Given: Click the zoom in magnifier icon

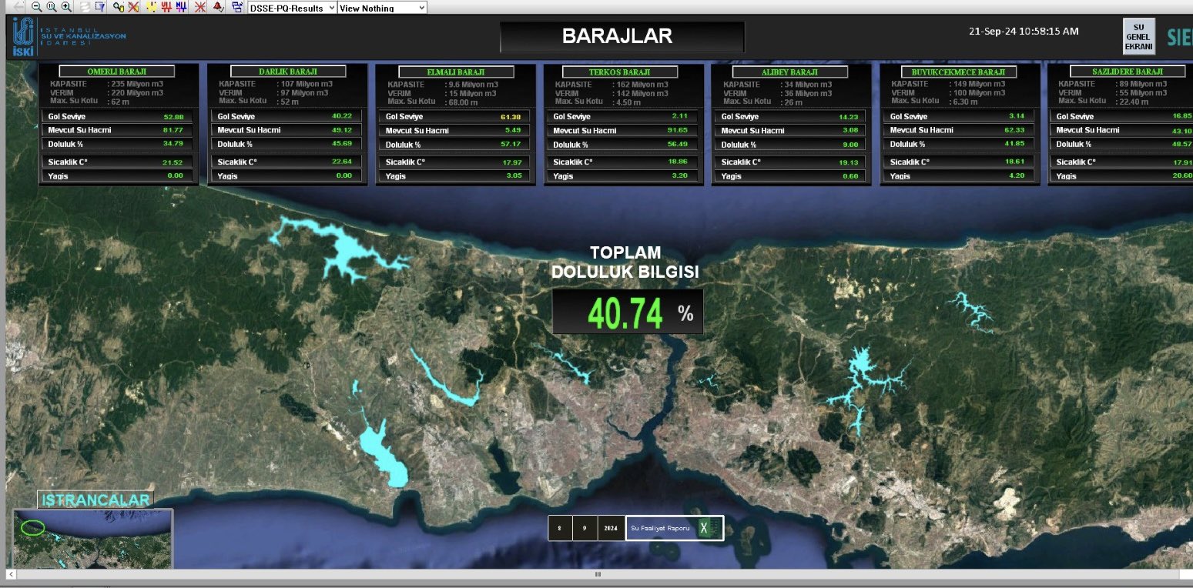Looking at the screenshot, I should point(66,7).
